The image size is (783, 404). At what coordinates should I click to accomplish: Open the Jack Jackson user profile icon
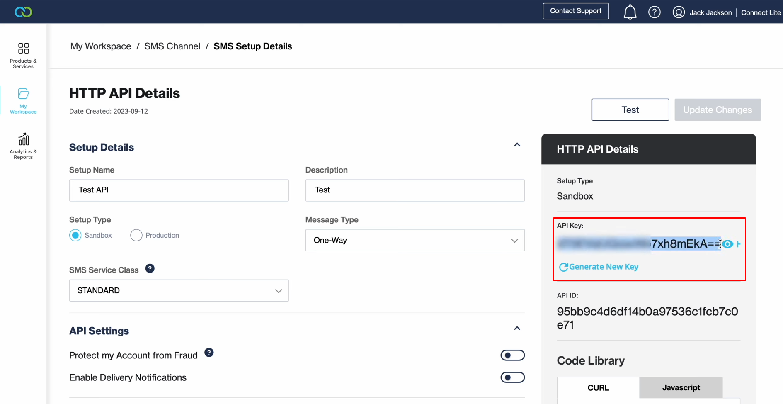(679, 12)
